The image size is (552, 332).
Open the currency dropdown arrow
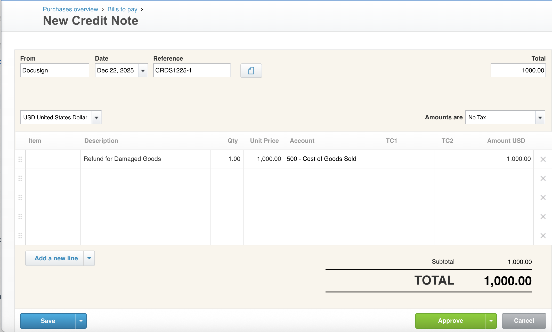pyautogui.click(x=96, y=118)
